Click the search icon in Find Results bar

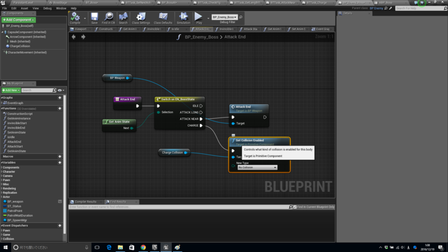point(291,207)
